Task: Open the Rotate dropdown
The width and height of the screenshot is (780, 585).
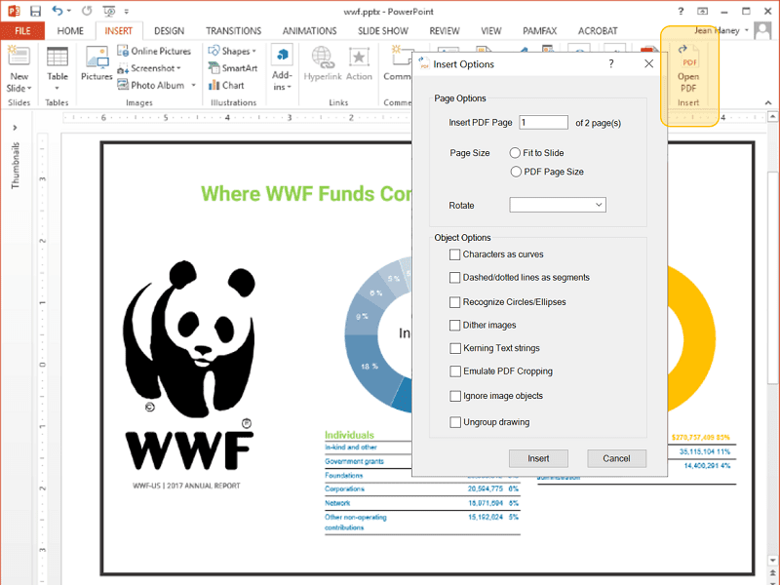Action: pos(558,205)
